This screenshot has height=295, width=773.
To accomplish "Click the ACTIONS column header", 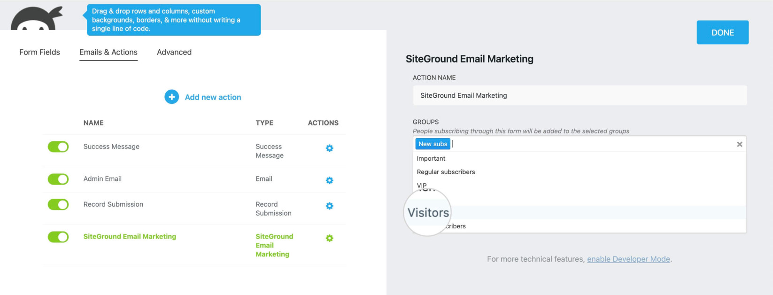I will 323,123.
